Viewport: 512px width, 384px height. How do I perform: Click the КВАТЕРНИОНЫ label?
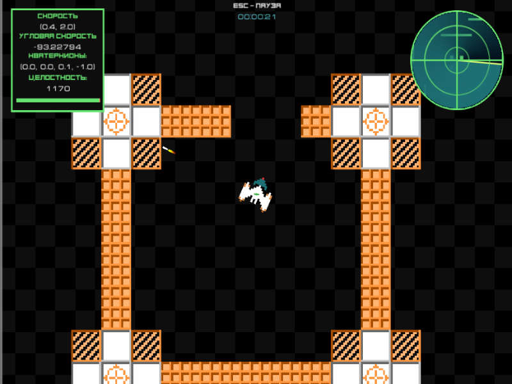tap(58, 56)
